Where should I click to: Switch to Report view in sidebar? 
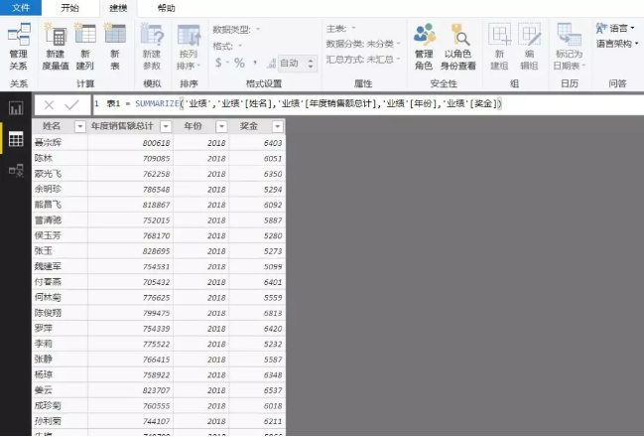[16, 108]
